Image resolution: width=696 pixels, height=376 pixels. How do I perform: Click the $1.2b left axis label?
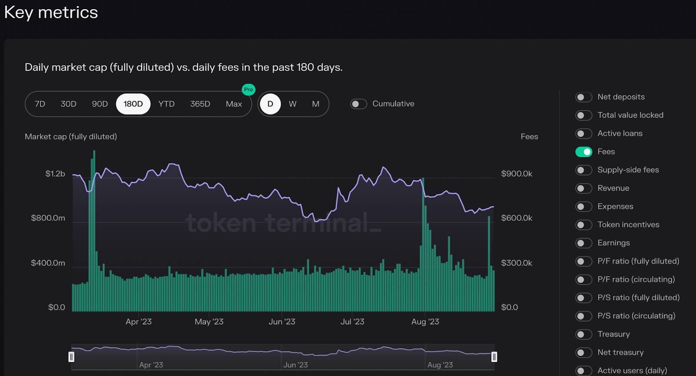point(55,174)
